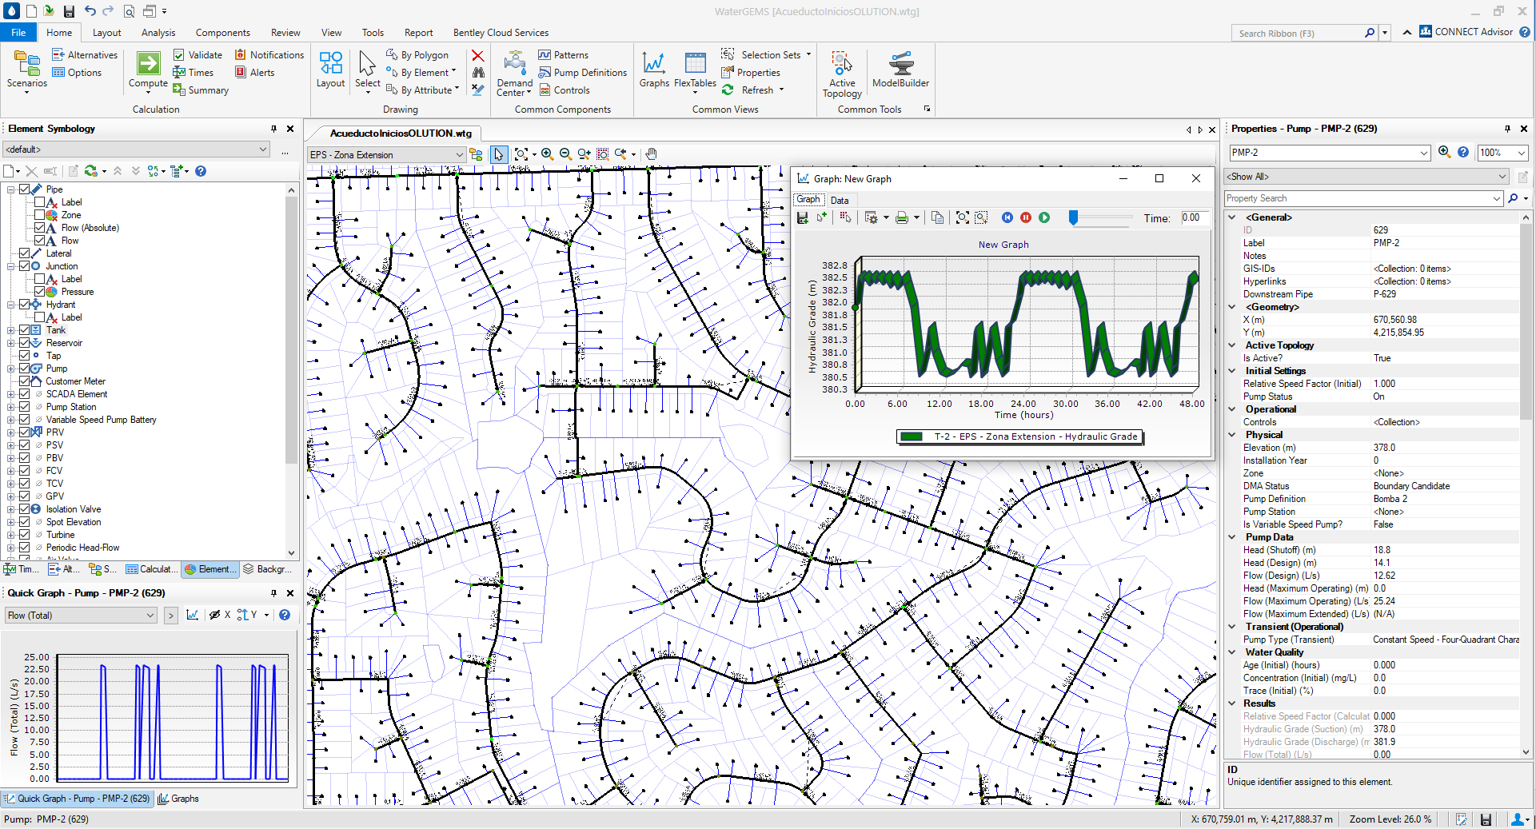Open the Components ribbon tab

tap(223, 33)
